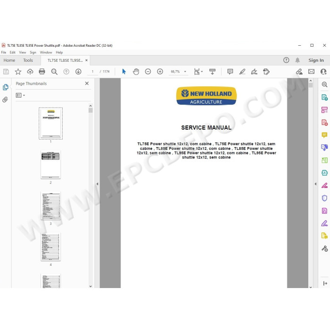Click the thumbnails panel scroll down arrow
This screenshot has height=330, width=330.
[x=91, y=286]
